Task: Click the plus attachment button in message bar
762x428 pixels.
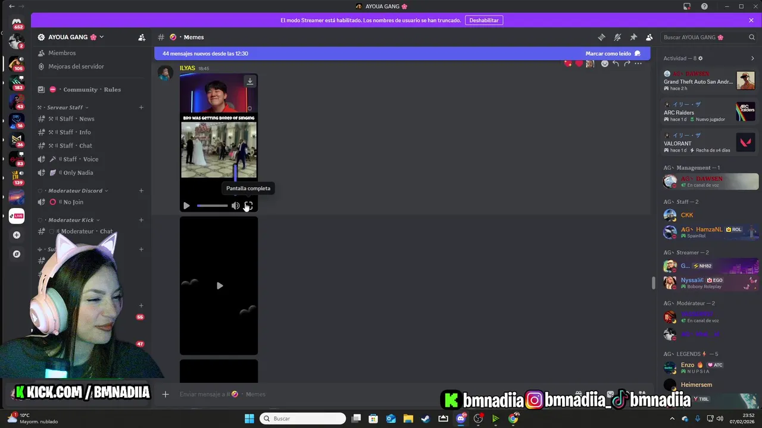Action: click(x=165, y=394)
